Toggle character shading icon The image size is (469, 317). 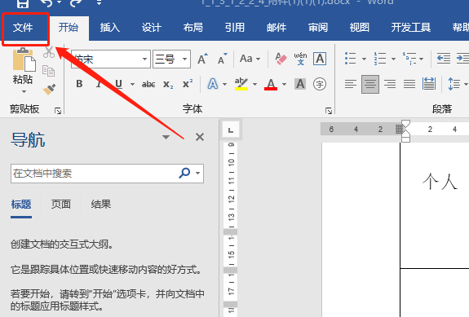[x=300, y=84]
